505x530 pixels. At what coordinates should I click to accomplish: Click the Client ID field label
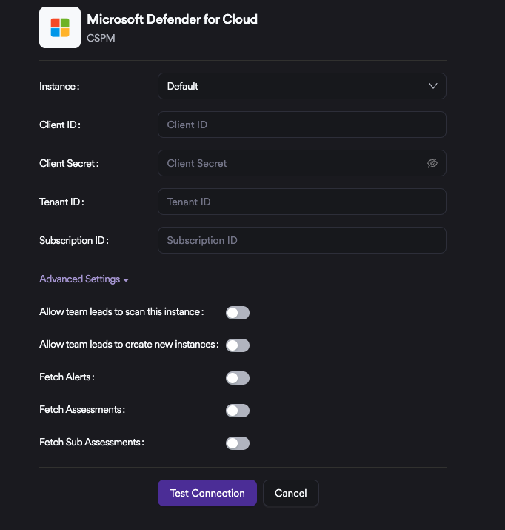[x=60, y=125]
